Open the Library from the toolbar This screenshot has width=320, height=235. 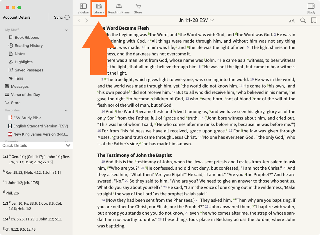point(99,8)
